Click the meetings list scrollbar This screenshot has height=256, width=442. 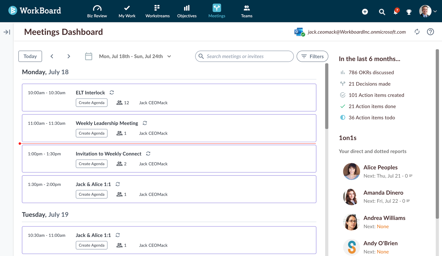(327, 96)
